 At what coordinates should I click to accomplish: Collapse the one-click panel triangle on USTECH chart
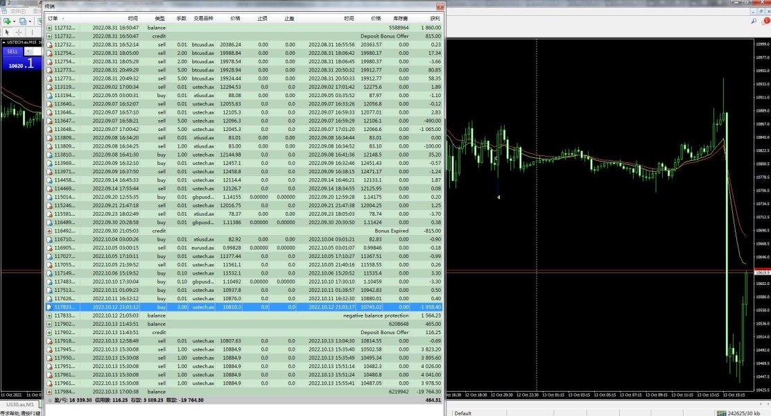coord(4,42)
